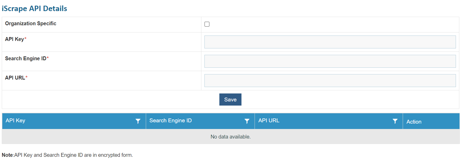Select the No data available row
This screenshot has height=164, width=467.
(230, 137)
